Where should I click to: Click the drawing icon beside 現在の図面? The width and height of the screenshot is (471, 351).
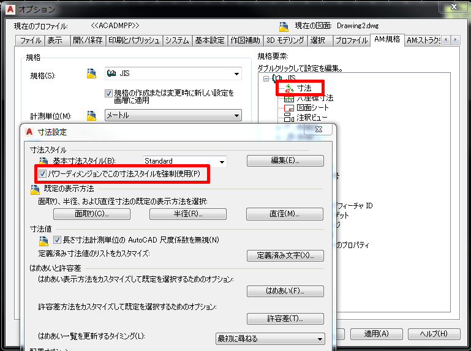point(284,27)
